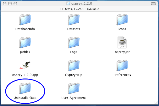The height and width of the screenshot is (106, 159).
Task: Click the Preferences name text label
Action: [122, 75]
